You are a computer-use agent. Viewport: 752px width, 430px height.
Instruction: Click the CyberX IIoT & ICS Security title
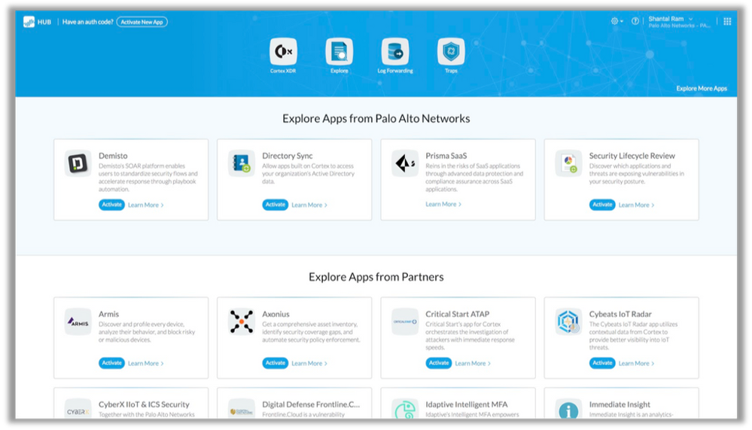click(144, 404)
